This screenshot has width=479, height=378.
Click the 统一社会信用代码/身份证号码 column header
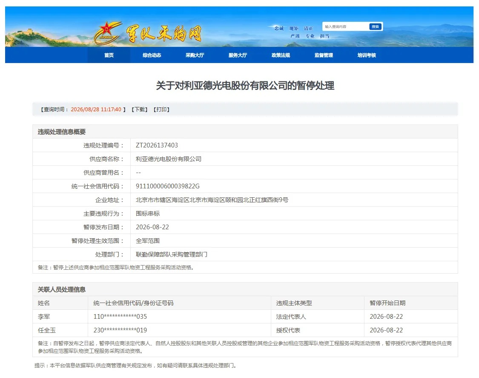[x=133, y=303]
